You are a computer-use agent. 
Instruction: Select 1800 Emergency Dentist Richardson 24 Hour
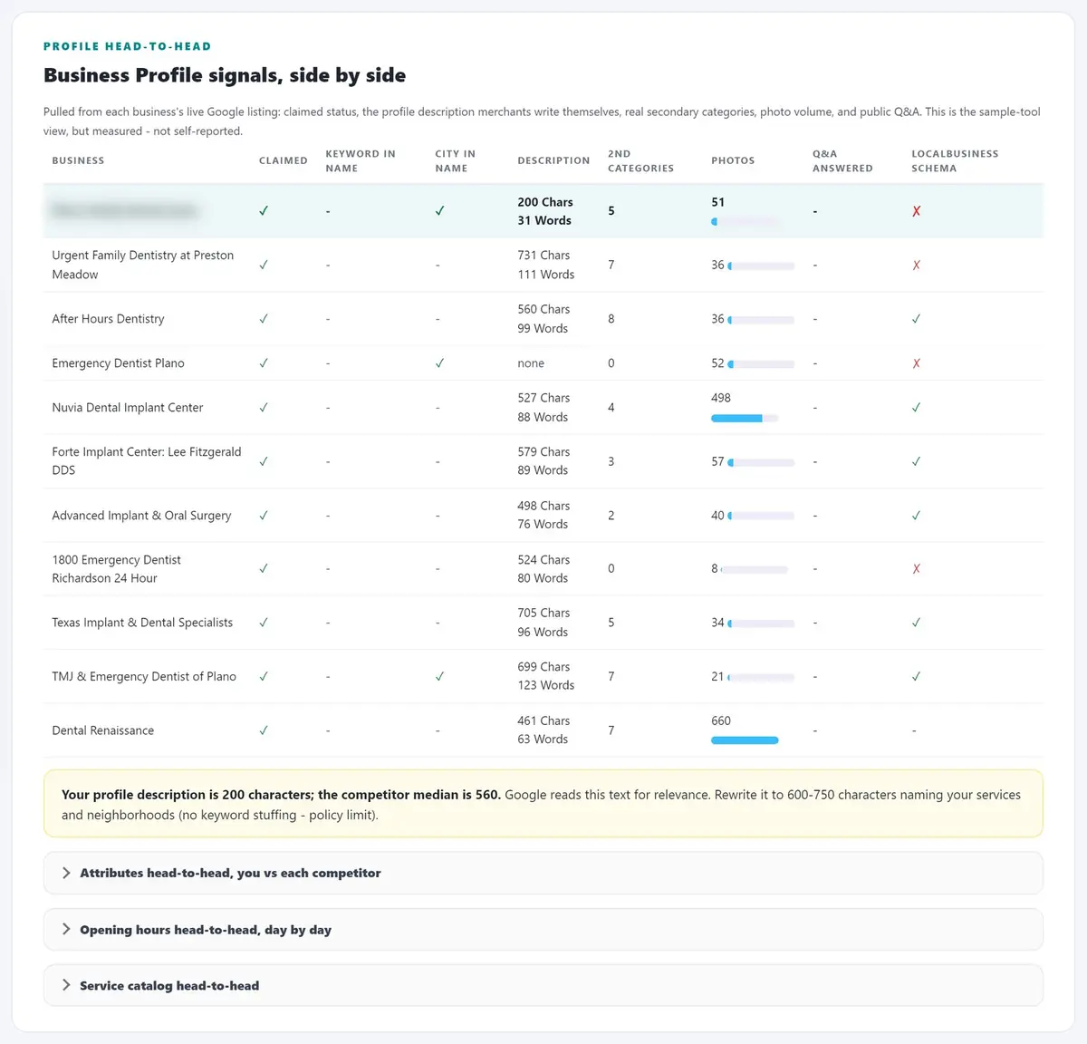pos(116,569)
